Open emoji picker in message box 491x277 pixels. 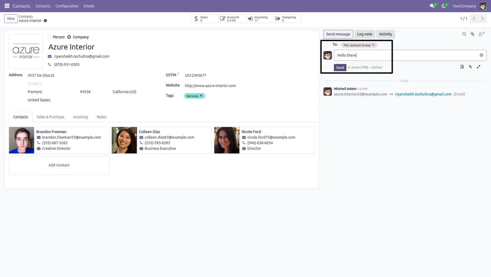tap(481, 55)
